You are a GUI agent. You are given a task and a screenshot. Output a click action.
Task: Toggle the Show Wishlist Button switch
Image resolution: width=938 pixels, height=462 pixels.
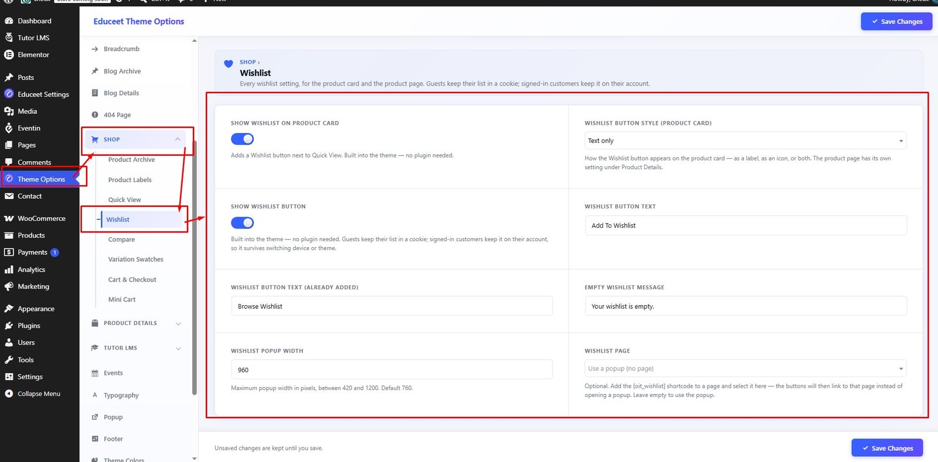(242, 223)
